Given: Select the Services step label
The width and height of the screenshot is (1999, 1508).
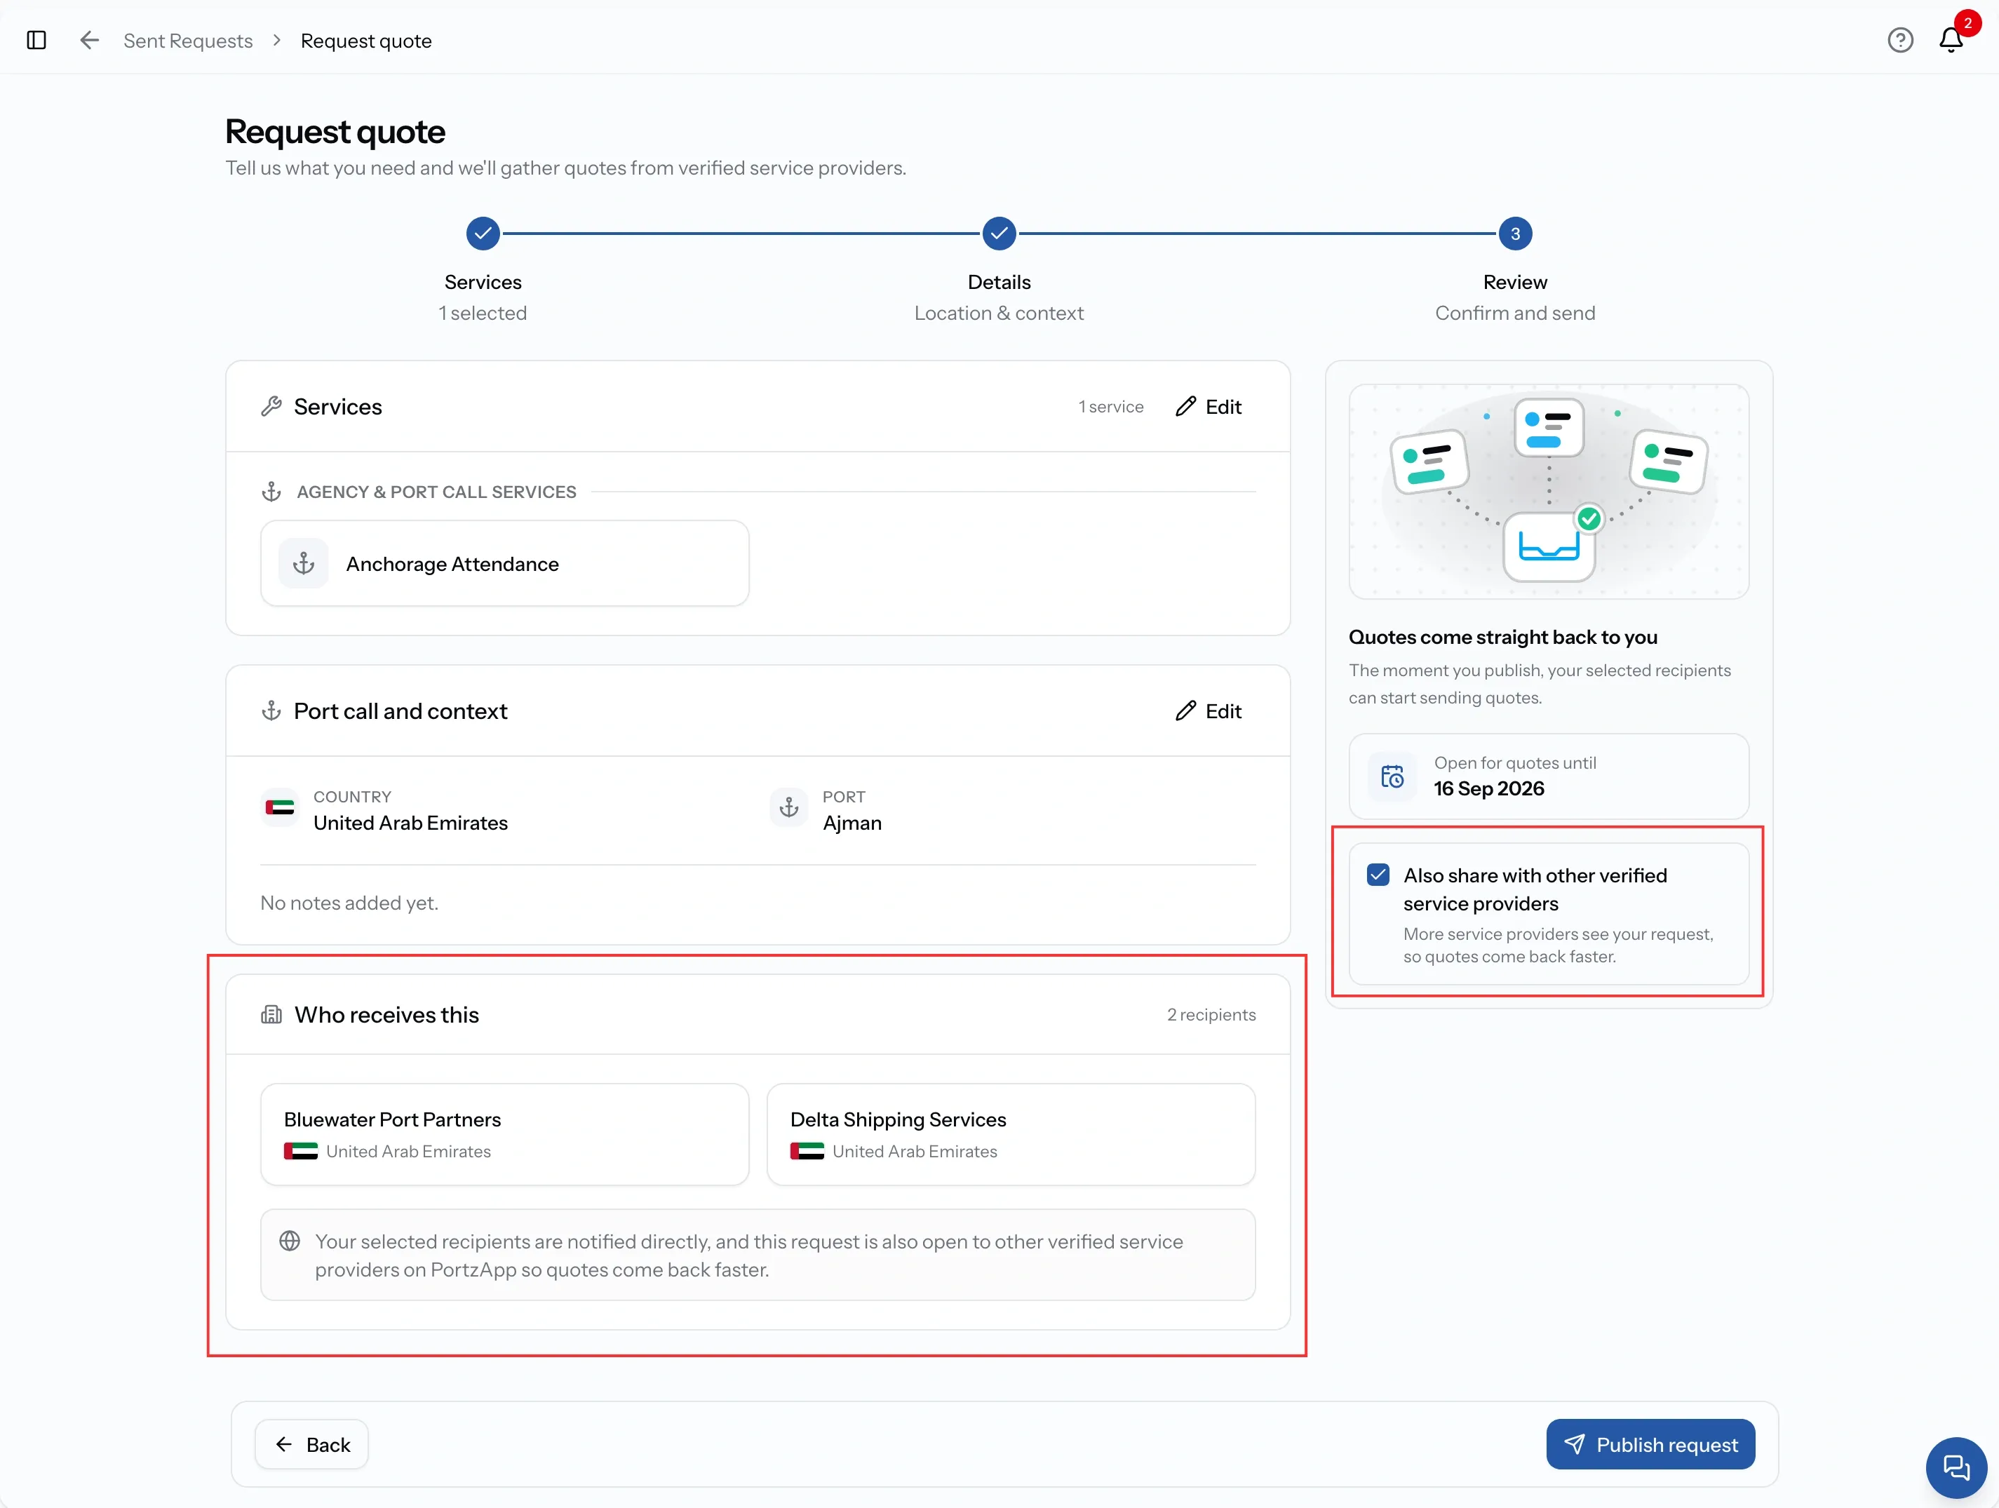Looking at the screenshot, I should pos(483,282).
